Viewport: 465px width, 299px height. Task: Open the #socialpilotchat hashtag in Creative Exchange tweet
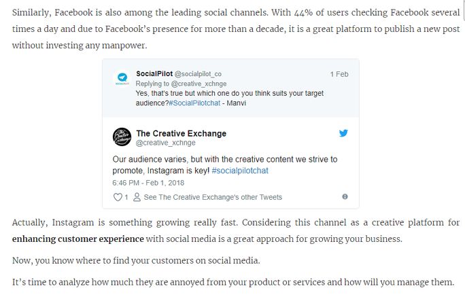(240, 171)
